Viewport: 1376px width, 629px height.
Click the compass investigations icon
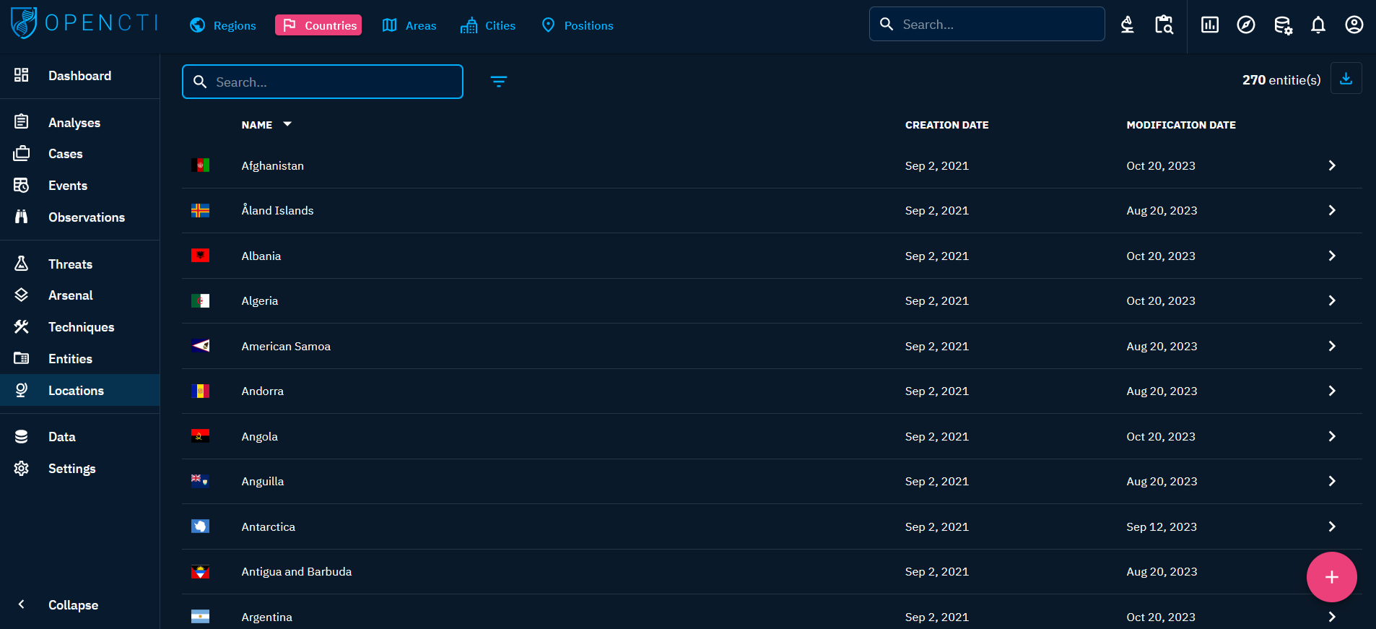pyautogui.click(x=1245, y=25)
